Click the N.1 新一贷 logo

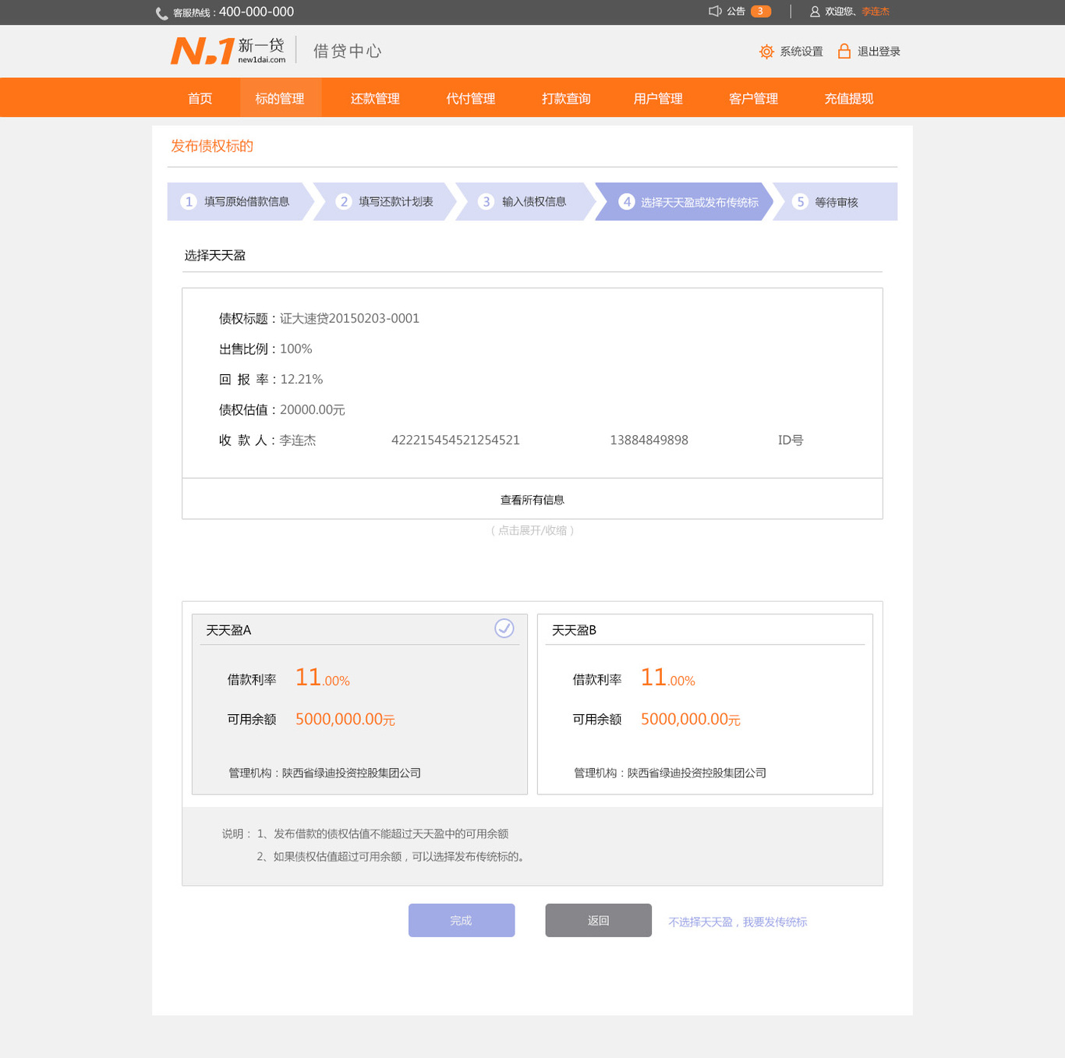(228, 51)
